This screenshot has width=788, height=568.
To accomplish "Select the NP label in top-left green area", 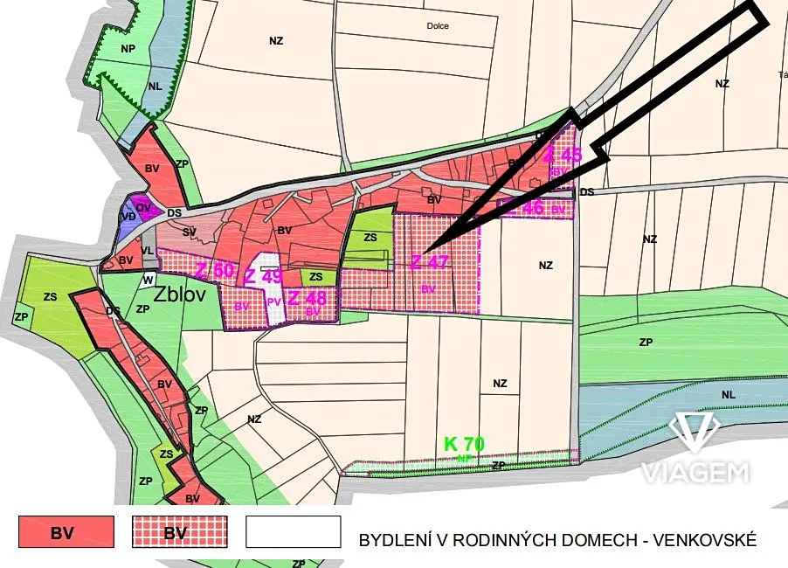I will click(x=128, y=49).
